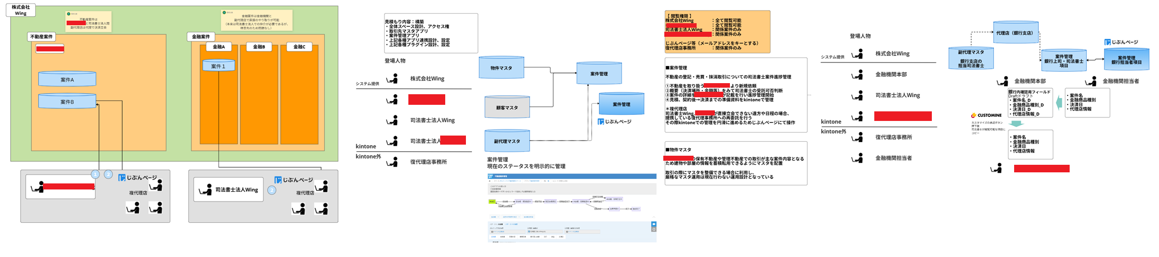Click the person icon left of 金融機関担当者 above the field list
1159x257 pixels.
(x=1091, y=81)
